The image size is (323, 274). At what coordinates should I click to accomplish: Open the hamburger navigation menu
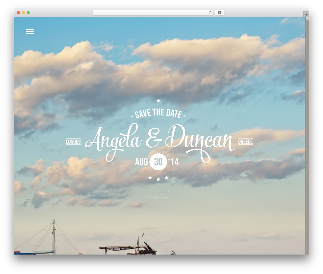(30, 31)
